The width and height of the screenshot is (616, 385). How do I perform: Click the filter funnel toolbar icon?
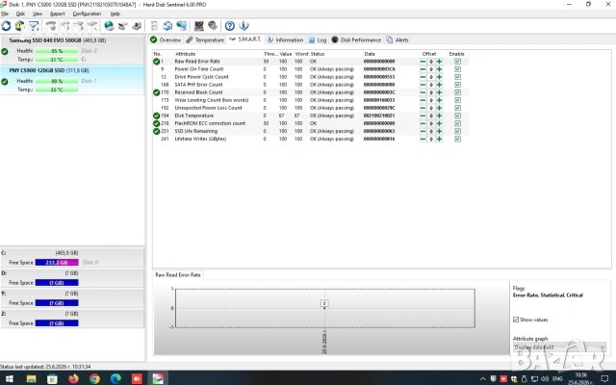(x=34, y=26)
